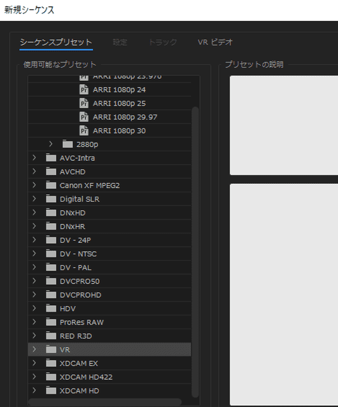338x407 pixels.
Task: Expand the Digital SLR chevron
Action: tap(34, 199)
